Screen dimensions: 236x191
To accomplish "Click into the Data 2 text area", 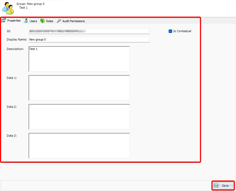I will (79, 117).
